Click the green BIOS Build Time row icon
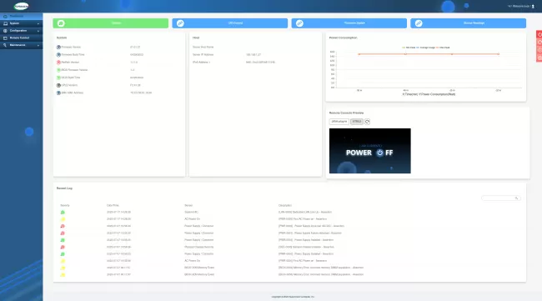 [58, 78]
